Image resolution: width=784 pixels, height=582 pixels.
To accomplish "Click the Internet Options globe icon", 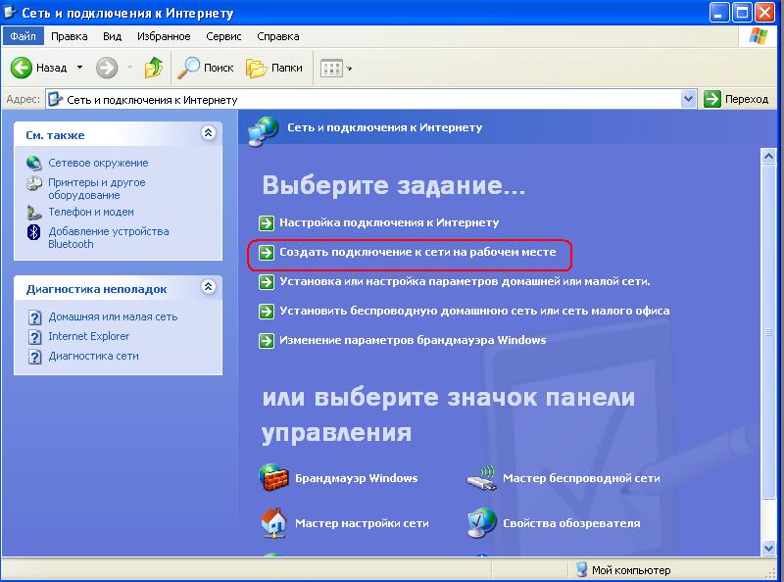I will coord(481,523).
